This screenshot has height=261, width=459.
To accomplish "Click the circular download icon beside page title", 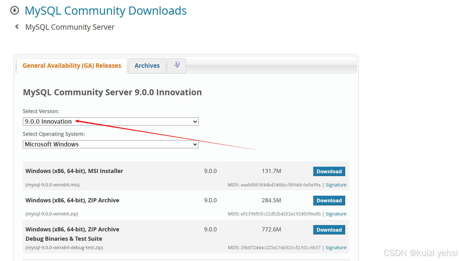I will point(14,10).
